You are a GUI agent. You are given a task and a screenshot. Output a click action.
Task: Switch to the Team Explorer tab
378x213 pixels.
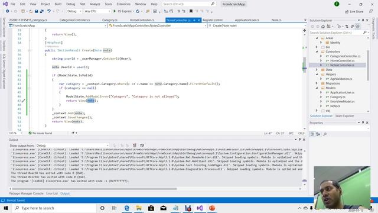pos(344,116)
